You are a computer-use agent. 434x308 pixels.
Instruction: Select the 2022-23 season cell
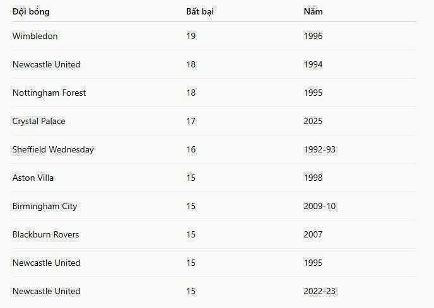(319, 291)
